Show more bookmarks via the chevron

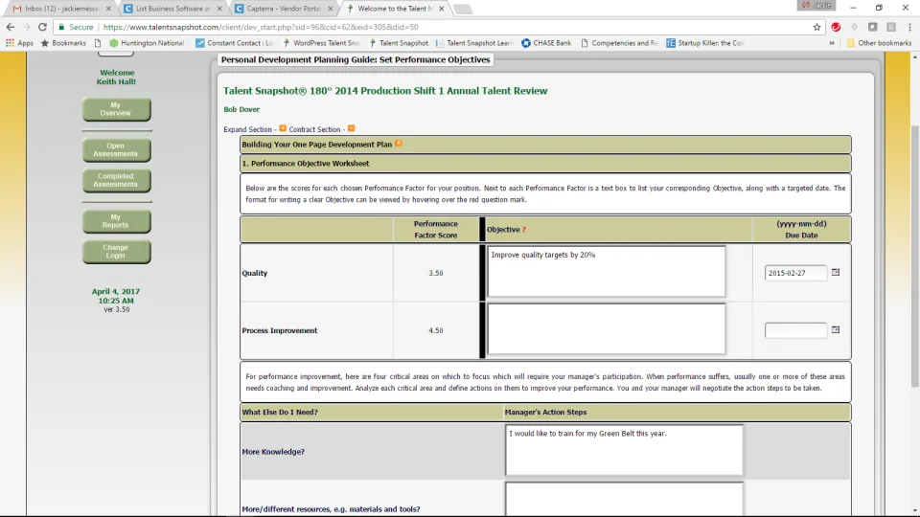[x=832, y=43]
